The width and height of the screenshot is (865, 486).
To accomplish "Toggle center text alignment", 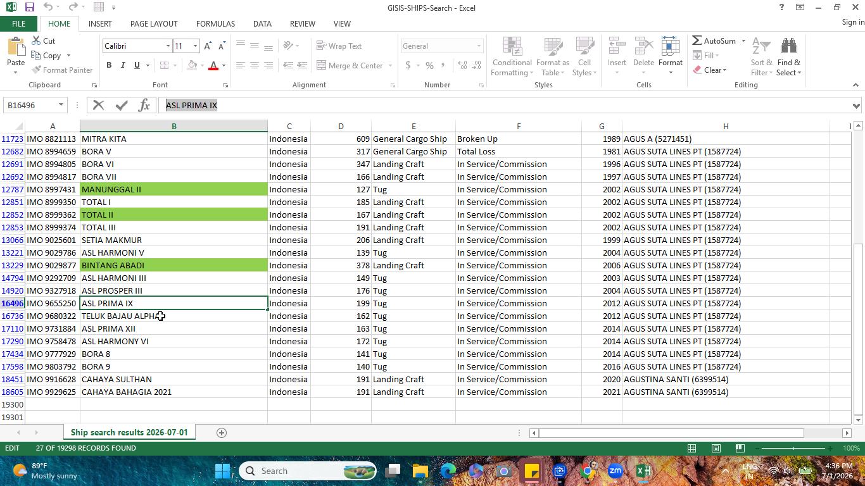I will 255,65.
